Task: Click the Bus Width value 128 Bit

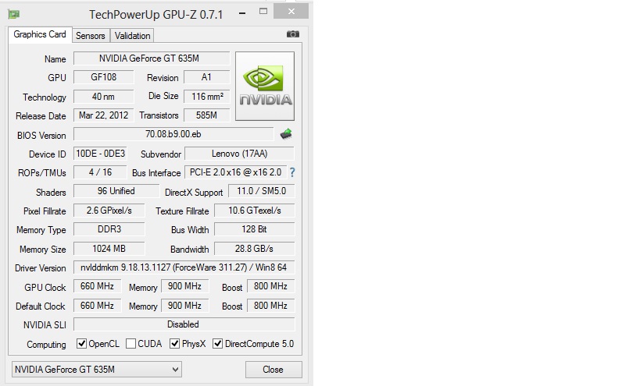Action: point(254,229)
